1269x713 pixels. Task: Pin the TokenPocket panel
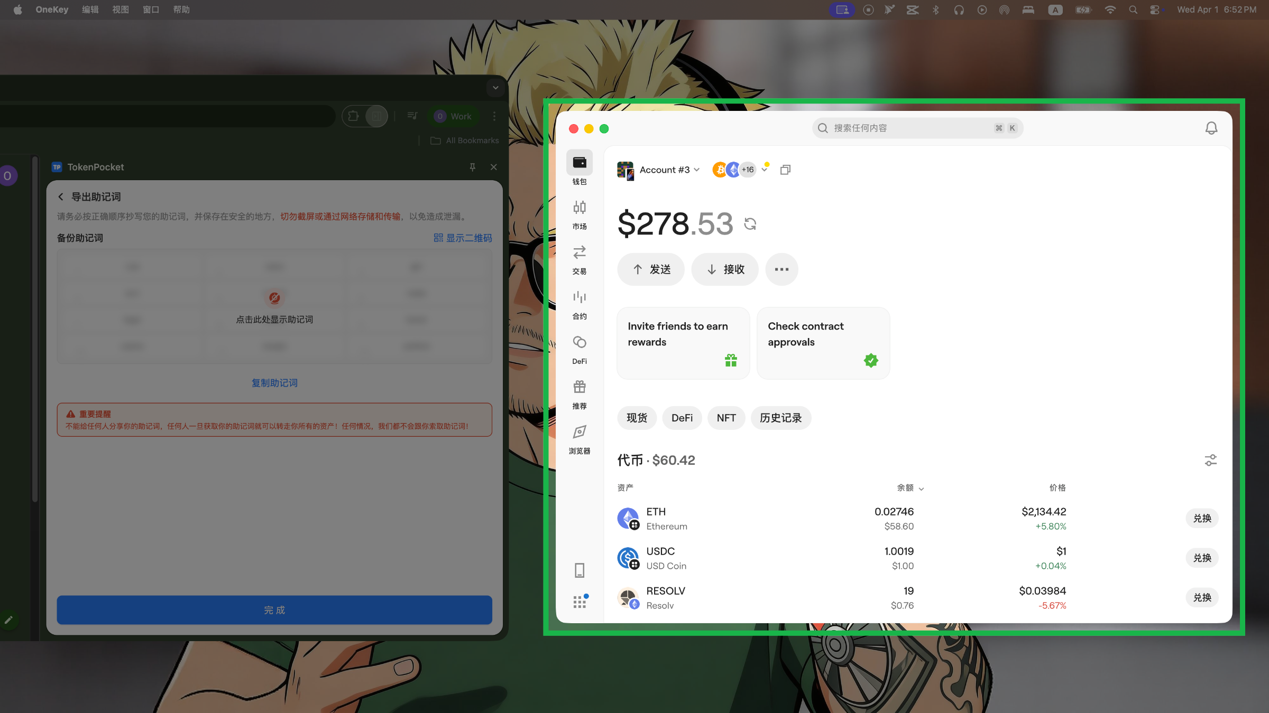tap(472, 167)
